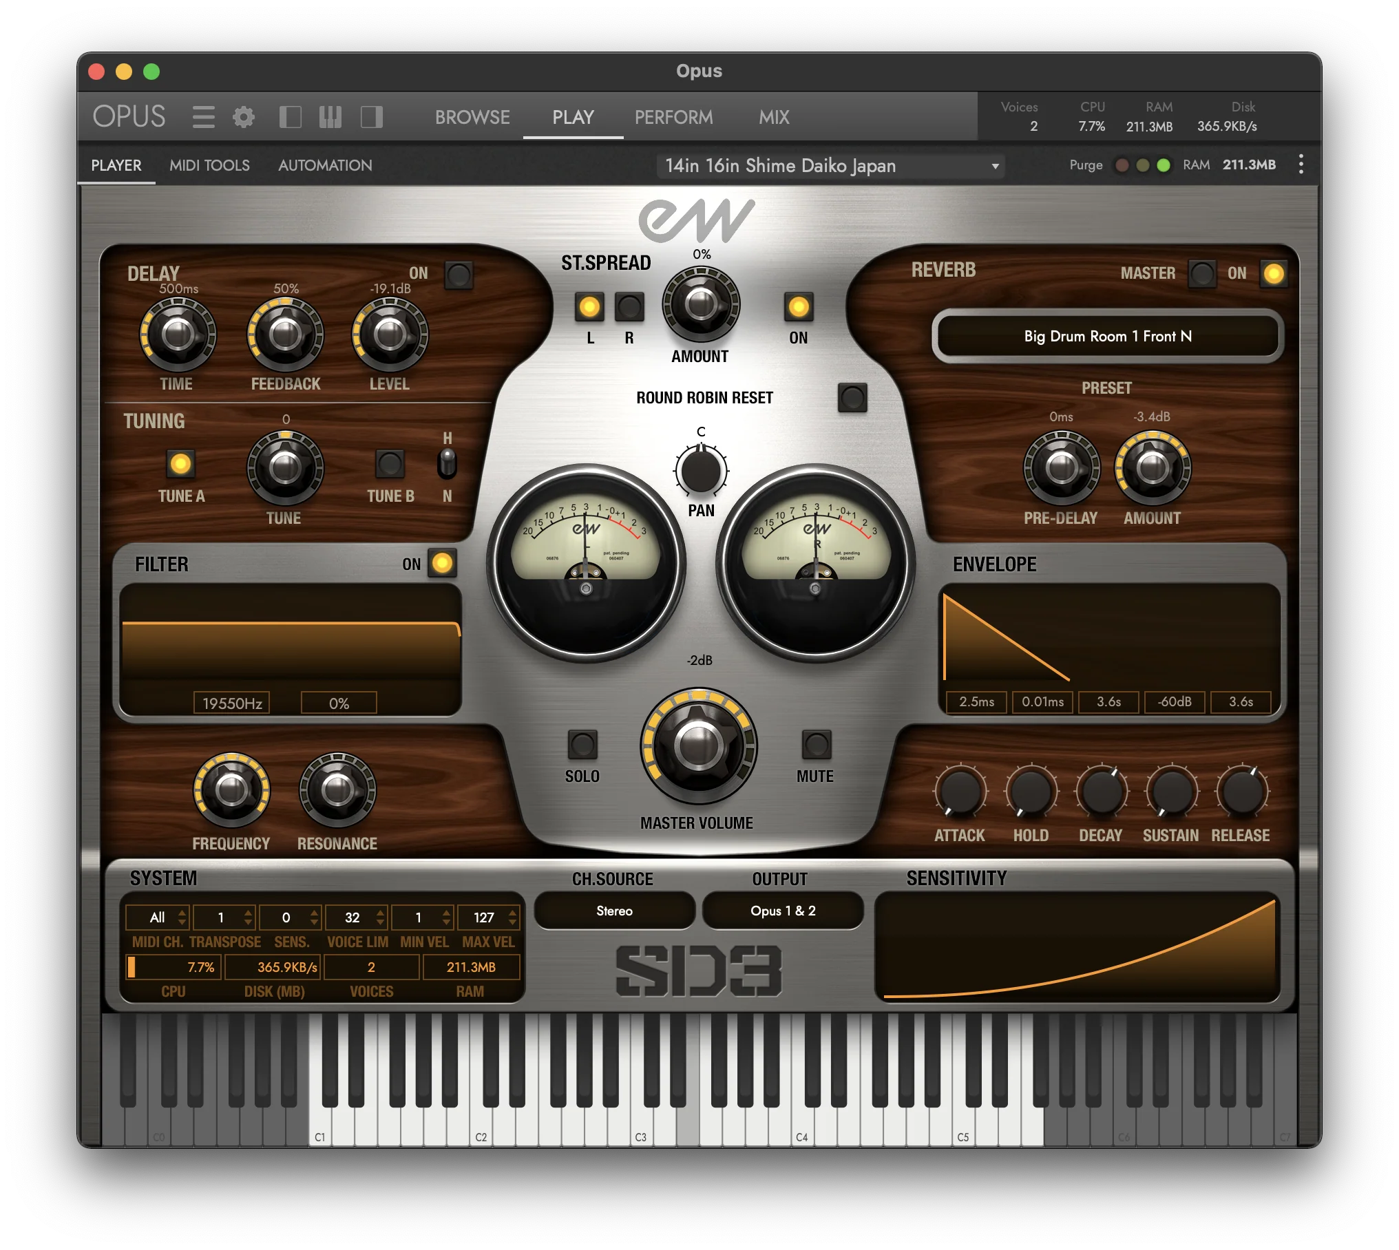Click the first (red) Purge indicator
The image size is (1399, 1250).
(x=1122, y=165)
